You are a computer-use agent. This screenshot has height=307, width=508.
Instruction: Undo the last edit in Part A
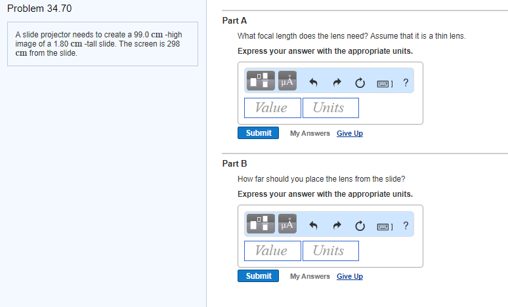pyautogui.click(x=313, y=83)
